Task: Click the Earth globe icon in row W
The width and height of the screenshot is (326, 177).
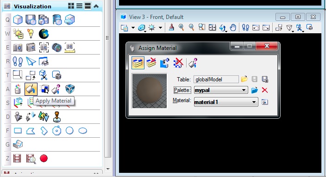Action: click(x=44, y=34)
